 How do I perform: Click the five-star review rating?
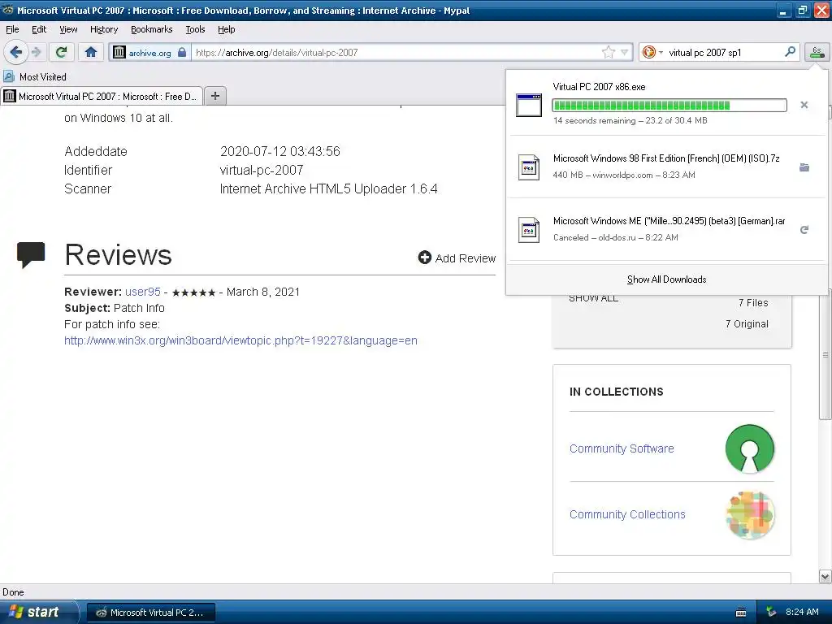click(x=193, y=292)
